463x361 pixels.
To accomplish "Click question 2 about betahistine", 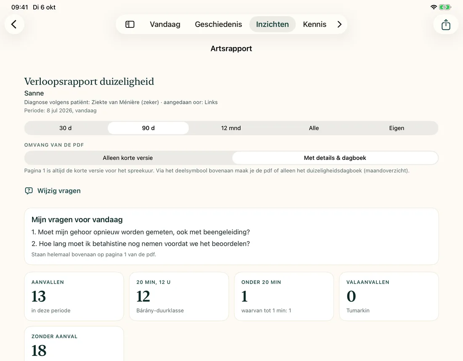I will coord(141,244).
